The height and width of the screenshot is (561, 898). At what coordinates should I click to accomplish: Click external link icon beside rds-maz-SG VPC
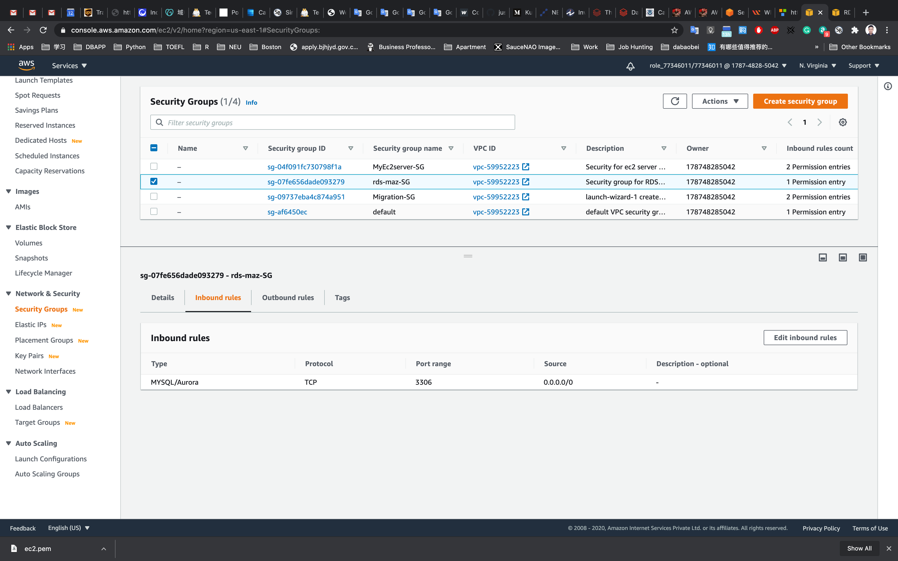click(526, 182)
